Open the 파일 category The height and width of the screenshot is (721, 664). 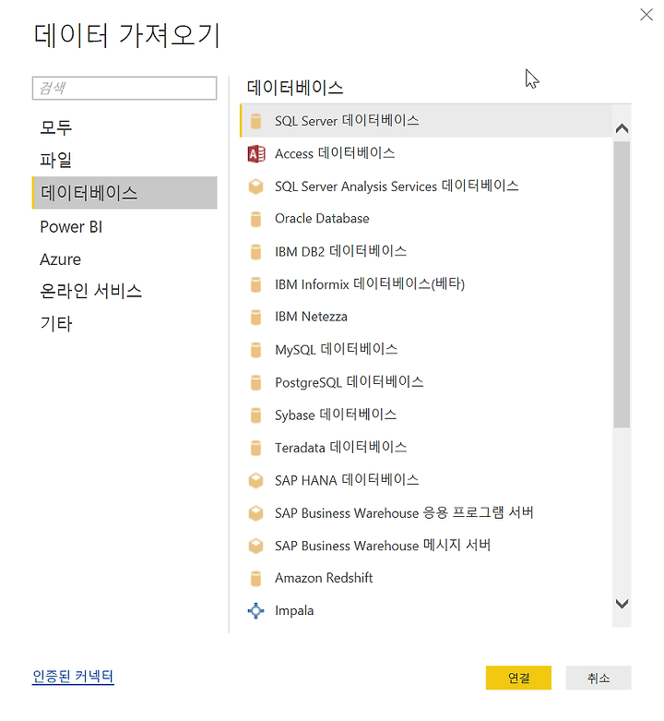125,160
